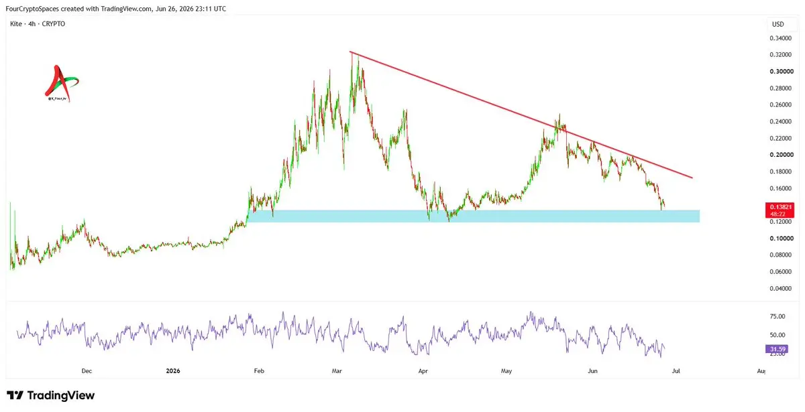Click the 0.24000 price axis label
The image size is (805, 412).
click(782, 122)
